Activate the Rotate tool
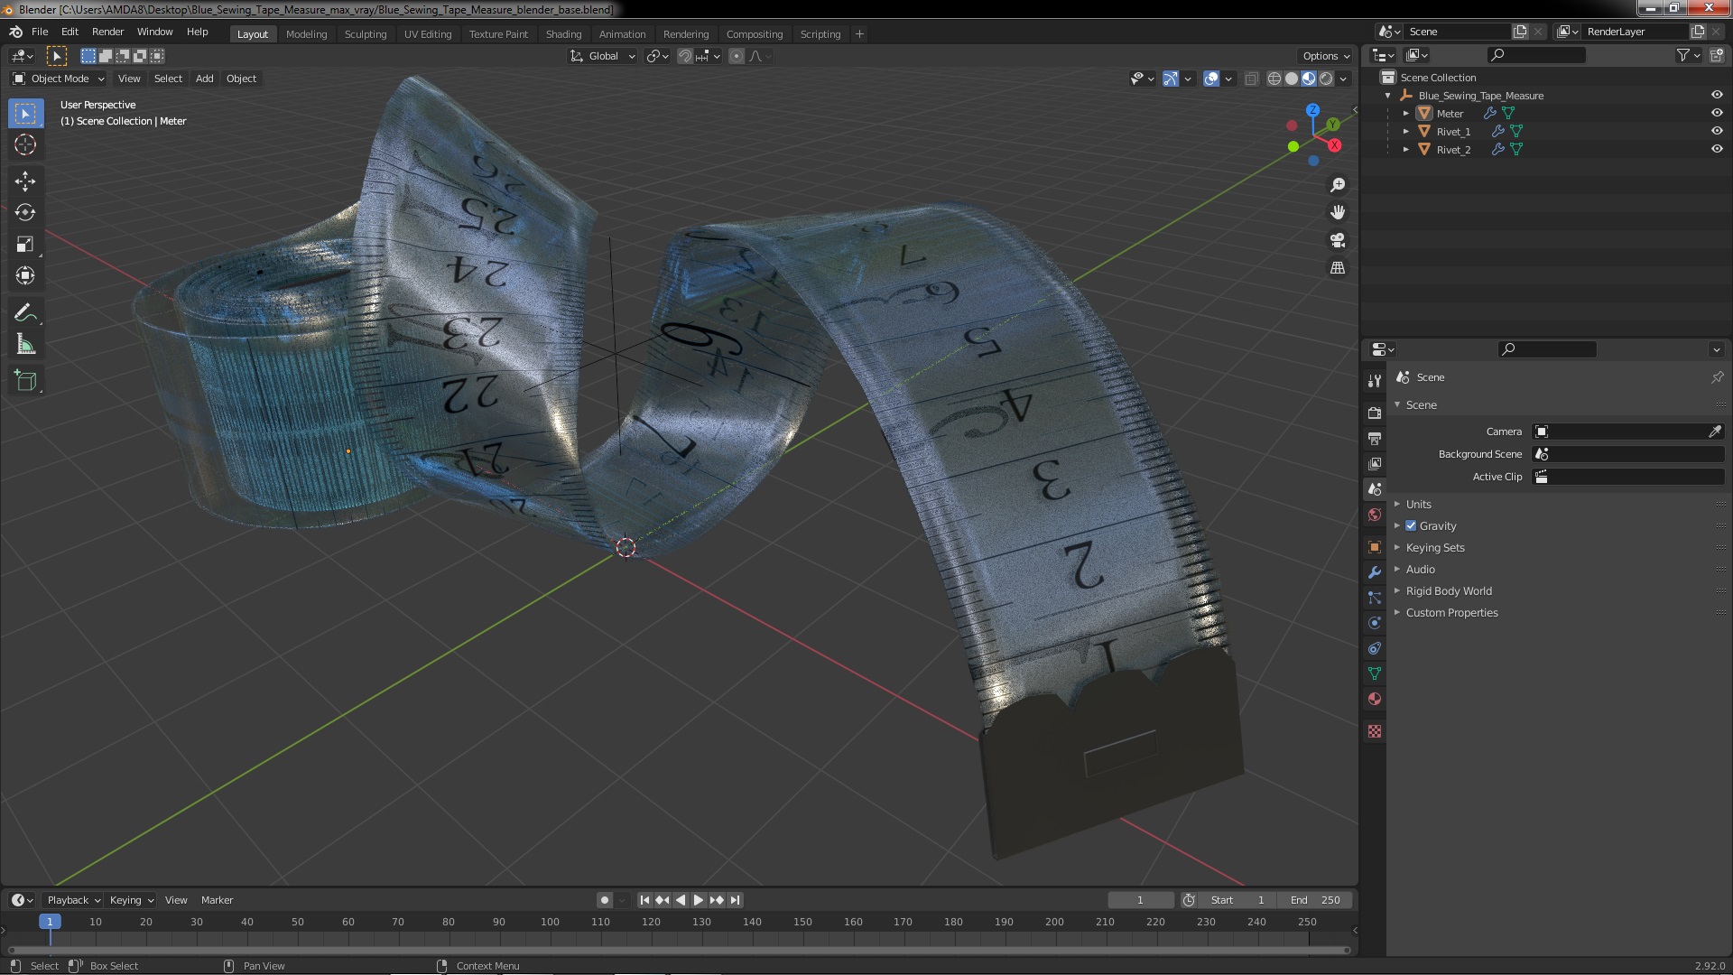This screenshot has height=975, width=1733. tap(25, 213)
